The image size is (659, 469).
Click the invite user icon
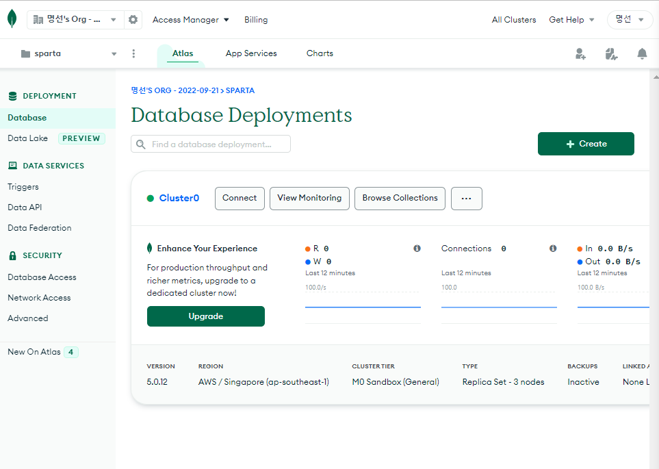coord(580,54)
